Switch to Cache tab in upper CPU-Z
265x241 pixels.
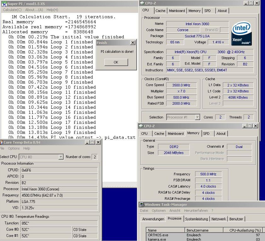(161, 11)
